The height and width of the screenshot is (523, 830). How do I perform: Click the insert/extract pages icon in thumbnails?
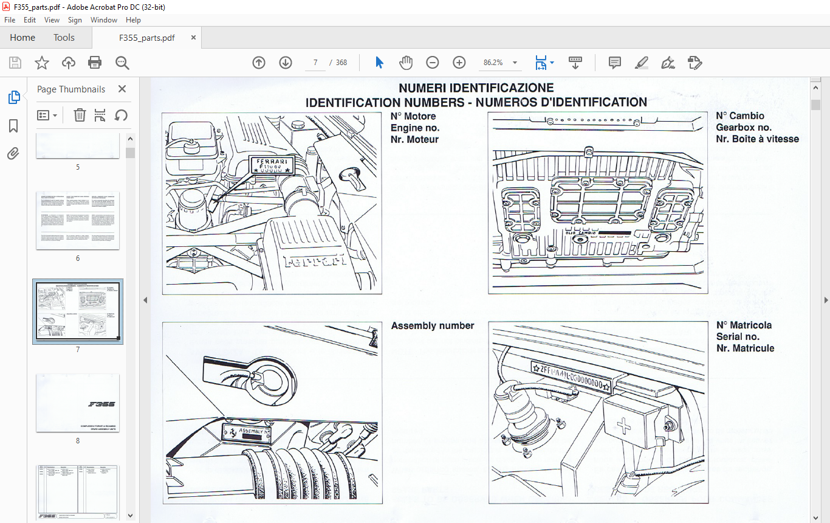coord(100,115)
